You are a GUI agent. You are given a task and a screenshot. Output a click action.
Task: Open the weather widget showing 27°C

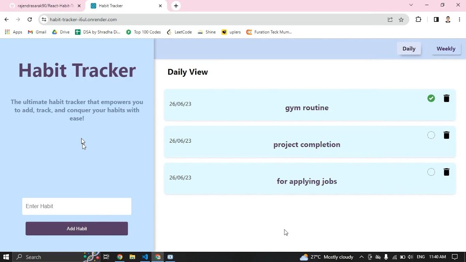point(326,257)
